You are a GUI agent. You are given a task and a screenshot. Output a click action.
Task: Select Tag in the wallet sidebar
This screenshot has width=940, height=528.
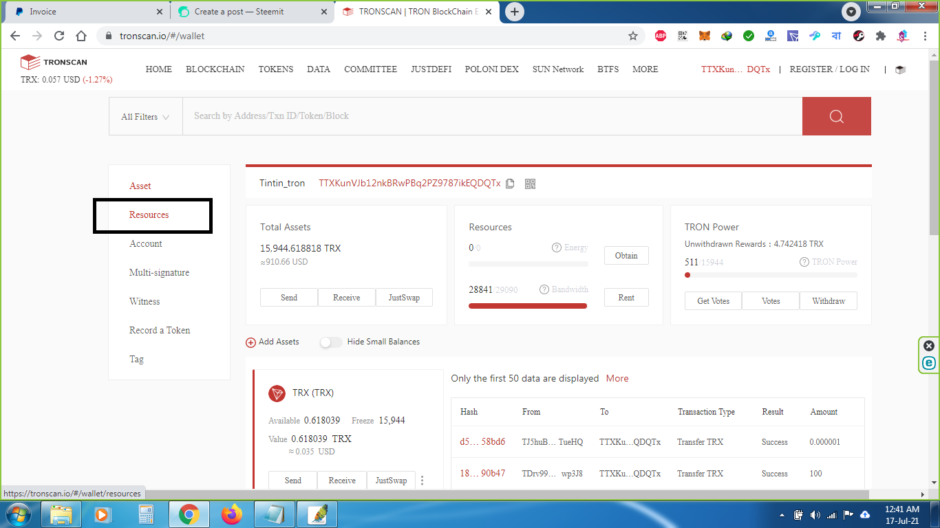point(137,360)
